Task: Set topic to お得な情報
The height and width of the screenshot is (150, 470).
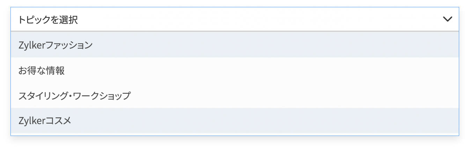Action: pyautogui.click(x=42, y=71)
